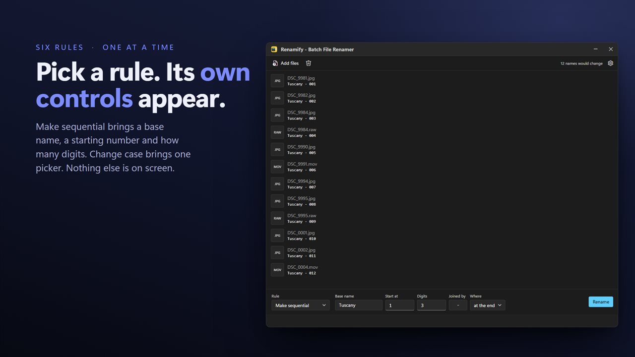Select the file name DSC_9984.raw
The image size is (635, 357).
pyautogui.click(x=302, y=129)
